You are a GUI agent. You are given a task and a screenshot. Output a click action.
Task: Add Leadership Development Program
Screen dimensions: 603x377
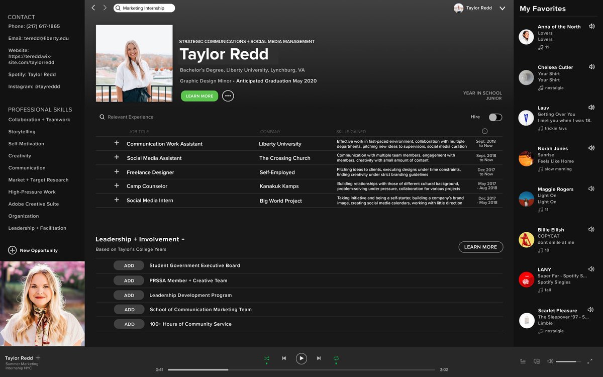click(129, 295)
